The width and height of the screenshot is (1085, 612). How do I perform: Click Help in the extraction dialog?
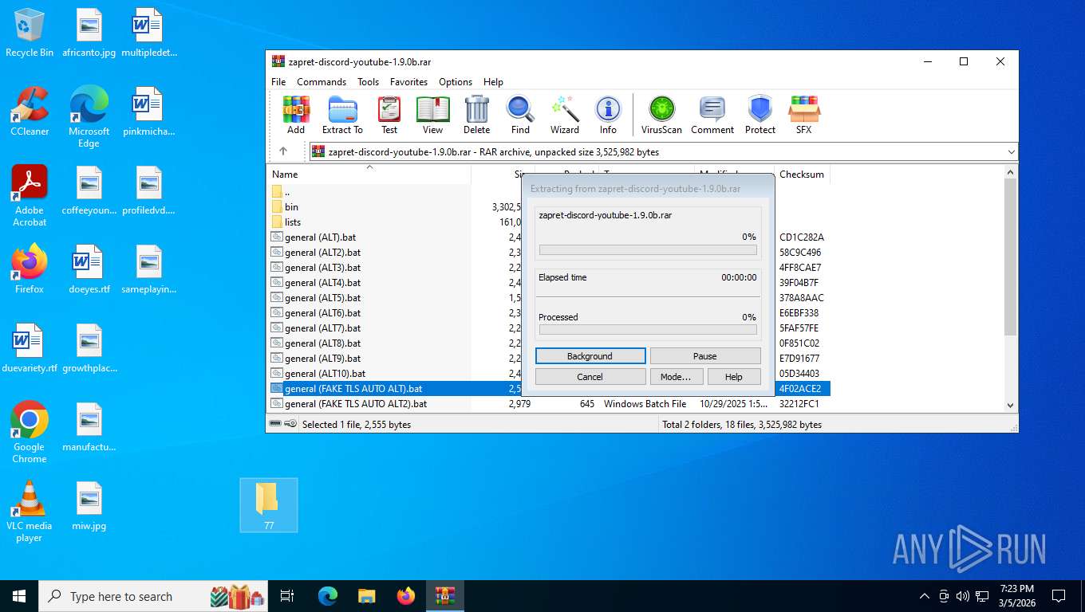[x=734, y=377]
